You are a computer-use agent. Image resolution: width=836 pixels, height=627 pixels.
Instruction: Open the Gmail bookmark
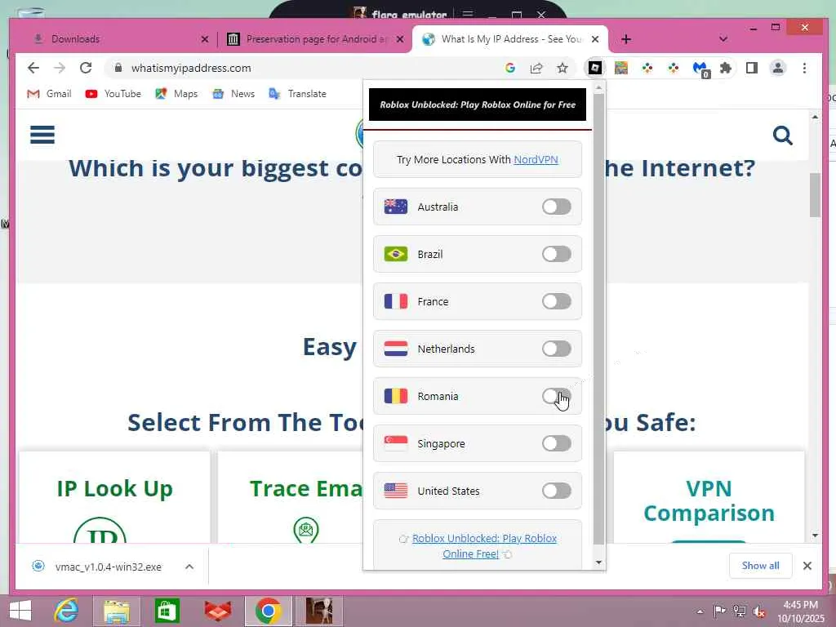click(x=49, y=94)
